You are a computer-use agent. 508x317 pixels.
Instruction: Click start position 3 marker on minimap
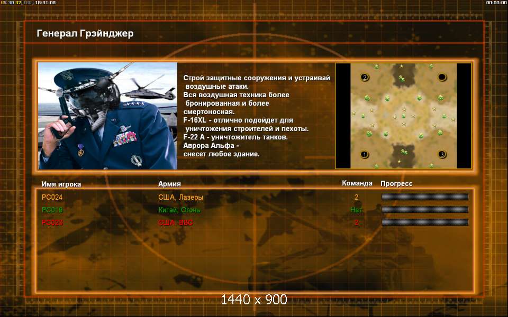coord(442,155)
